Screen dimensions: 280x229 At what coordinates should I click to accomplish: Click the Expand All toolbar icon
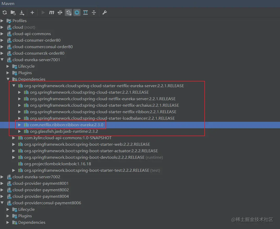click(86, 12)
